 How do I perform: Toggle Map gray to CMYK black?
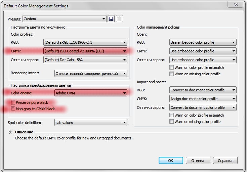pos(13,109)
